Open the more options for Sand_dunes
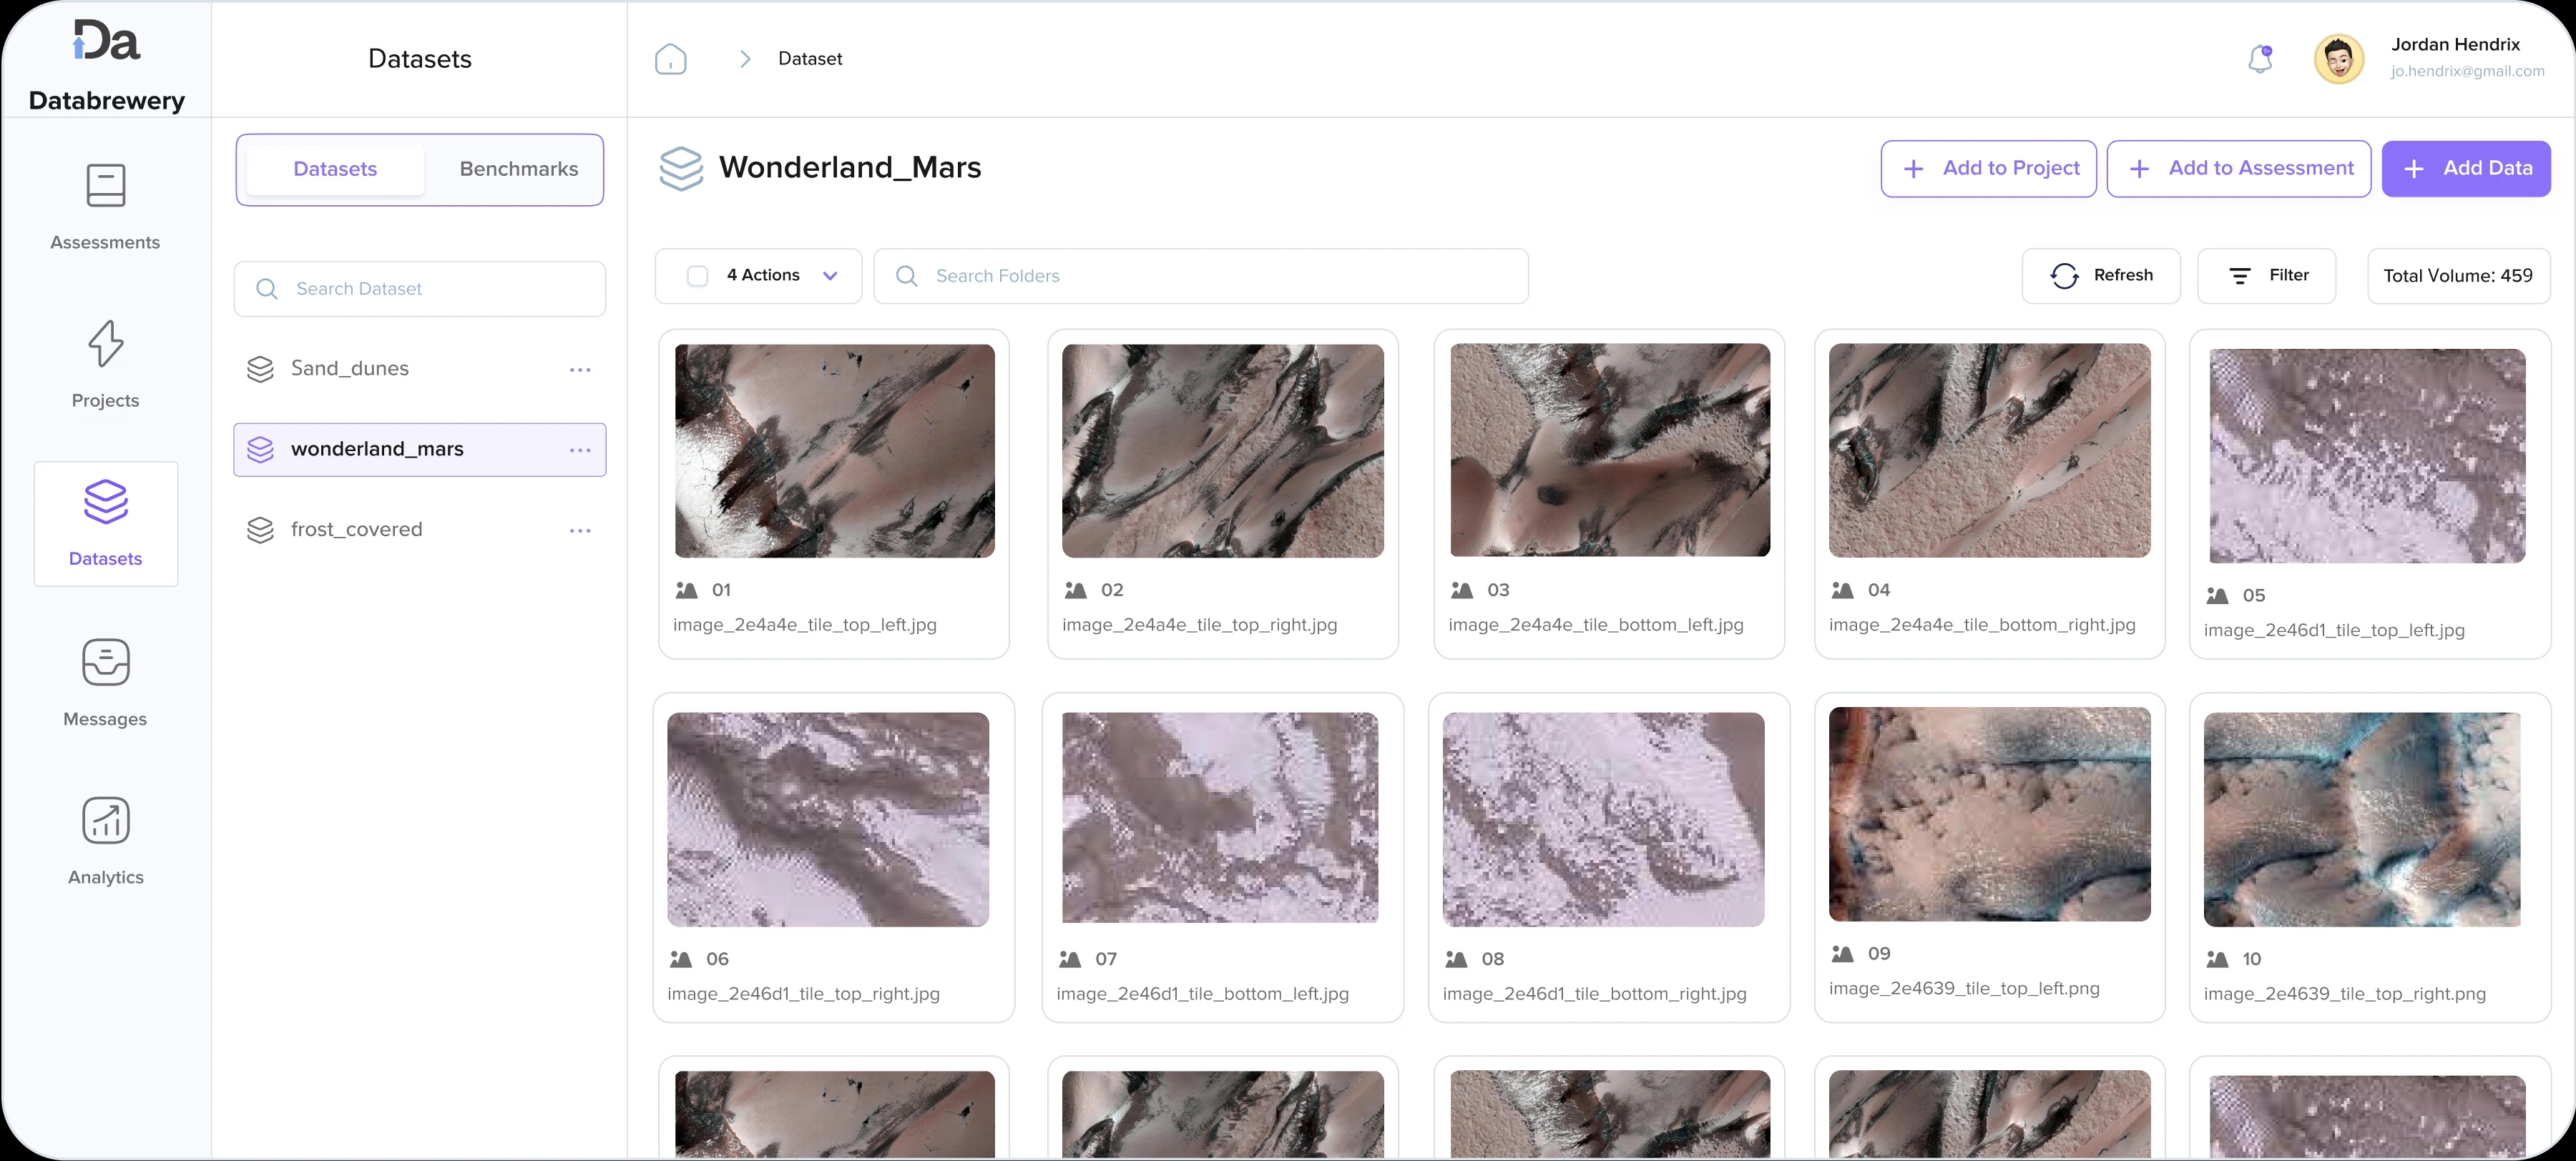 pos(580,370)
